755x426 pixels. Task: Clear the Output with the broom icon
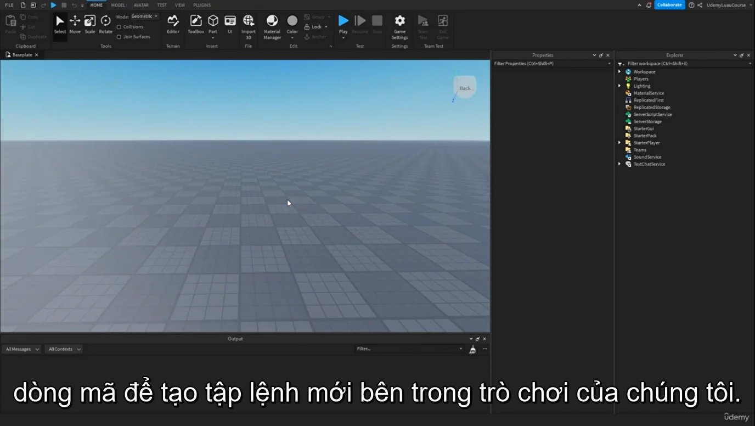pyautogui.click(x=472, y=349)
